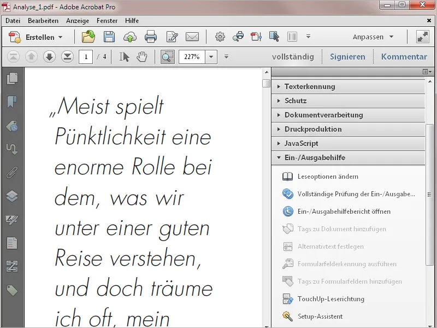Image resolution: width=437 pixels, height=328 pixels.
Task: Open the Datei menu
Action: [13, 21]
